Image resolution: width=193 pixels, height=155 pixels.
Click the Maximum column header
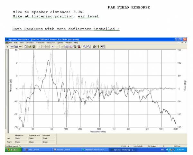tap(19, 135)
